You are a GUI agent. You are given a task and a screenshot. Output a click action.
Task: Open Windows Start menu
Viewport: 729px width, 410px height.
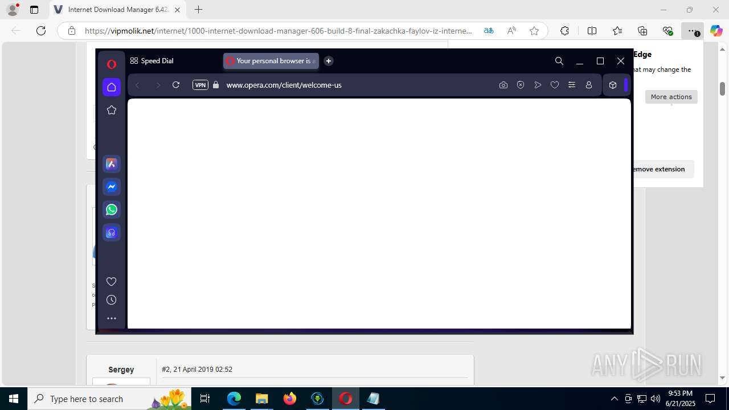click(14, 399)
